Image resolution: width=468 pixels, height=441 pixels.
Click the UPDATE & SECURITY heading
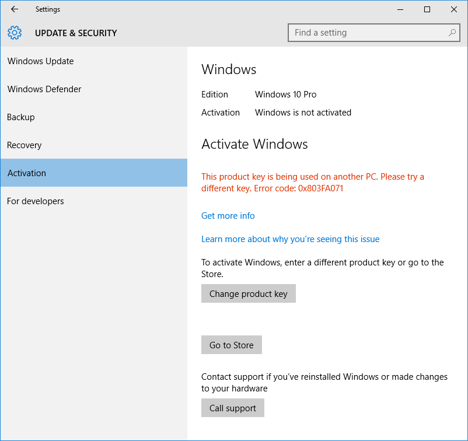coord(76,33)
